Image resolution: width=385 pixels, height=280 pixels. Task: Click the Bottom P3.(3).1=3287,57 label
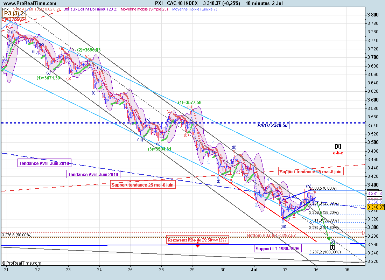272,235
